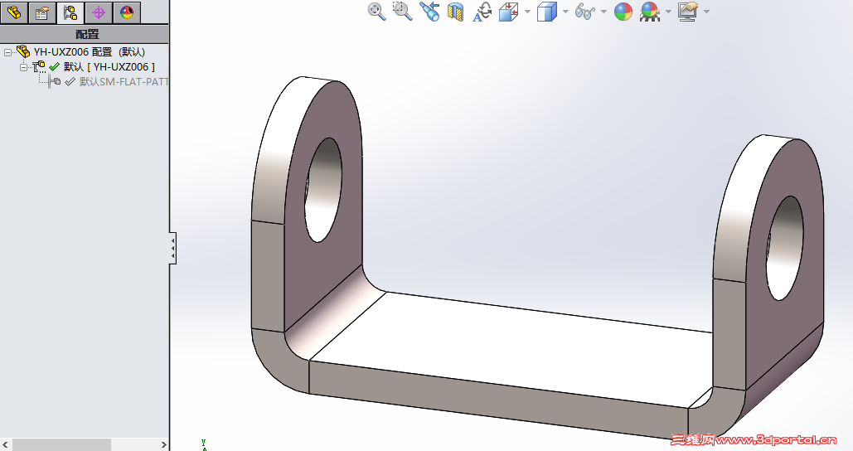Open the View Orientation dropdown arrow
The width and height of the screenshot is (853, 451).
tap(527, 12)
